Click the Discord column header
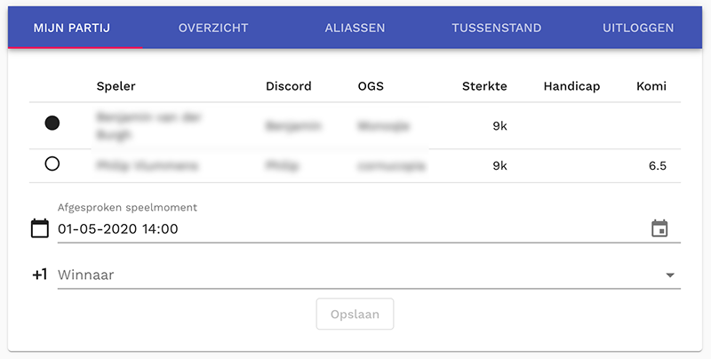This screenshot has width=711, height=359. pos(289,86)
